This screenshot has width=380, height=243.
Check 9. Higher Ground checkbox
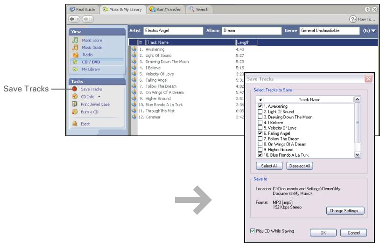point(260,149)
